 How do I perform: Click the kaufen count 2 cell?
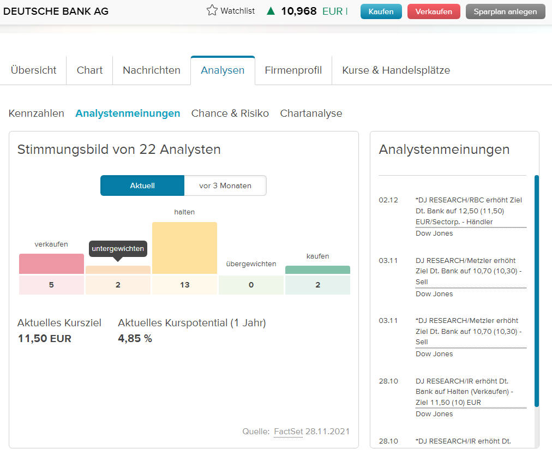click(317, 285)
